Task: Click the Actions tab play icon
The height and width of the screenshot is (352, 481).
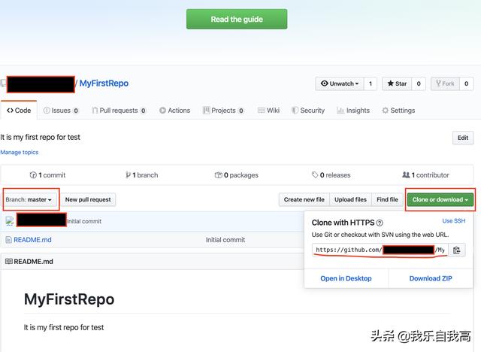Action: pyautogui.click(x=162, y=111)
